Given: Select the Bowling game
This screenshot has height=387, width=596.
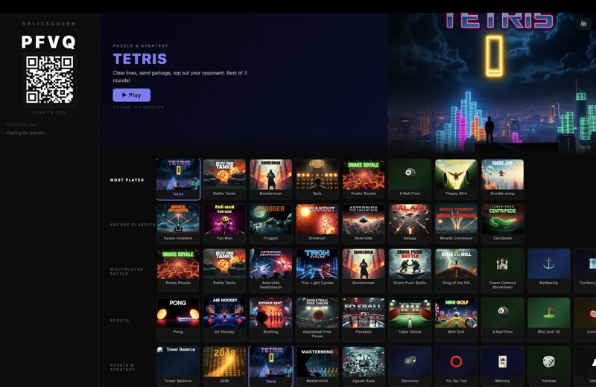Looking at the screenshot, I should click(270, 319).
